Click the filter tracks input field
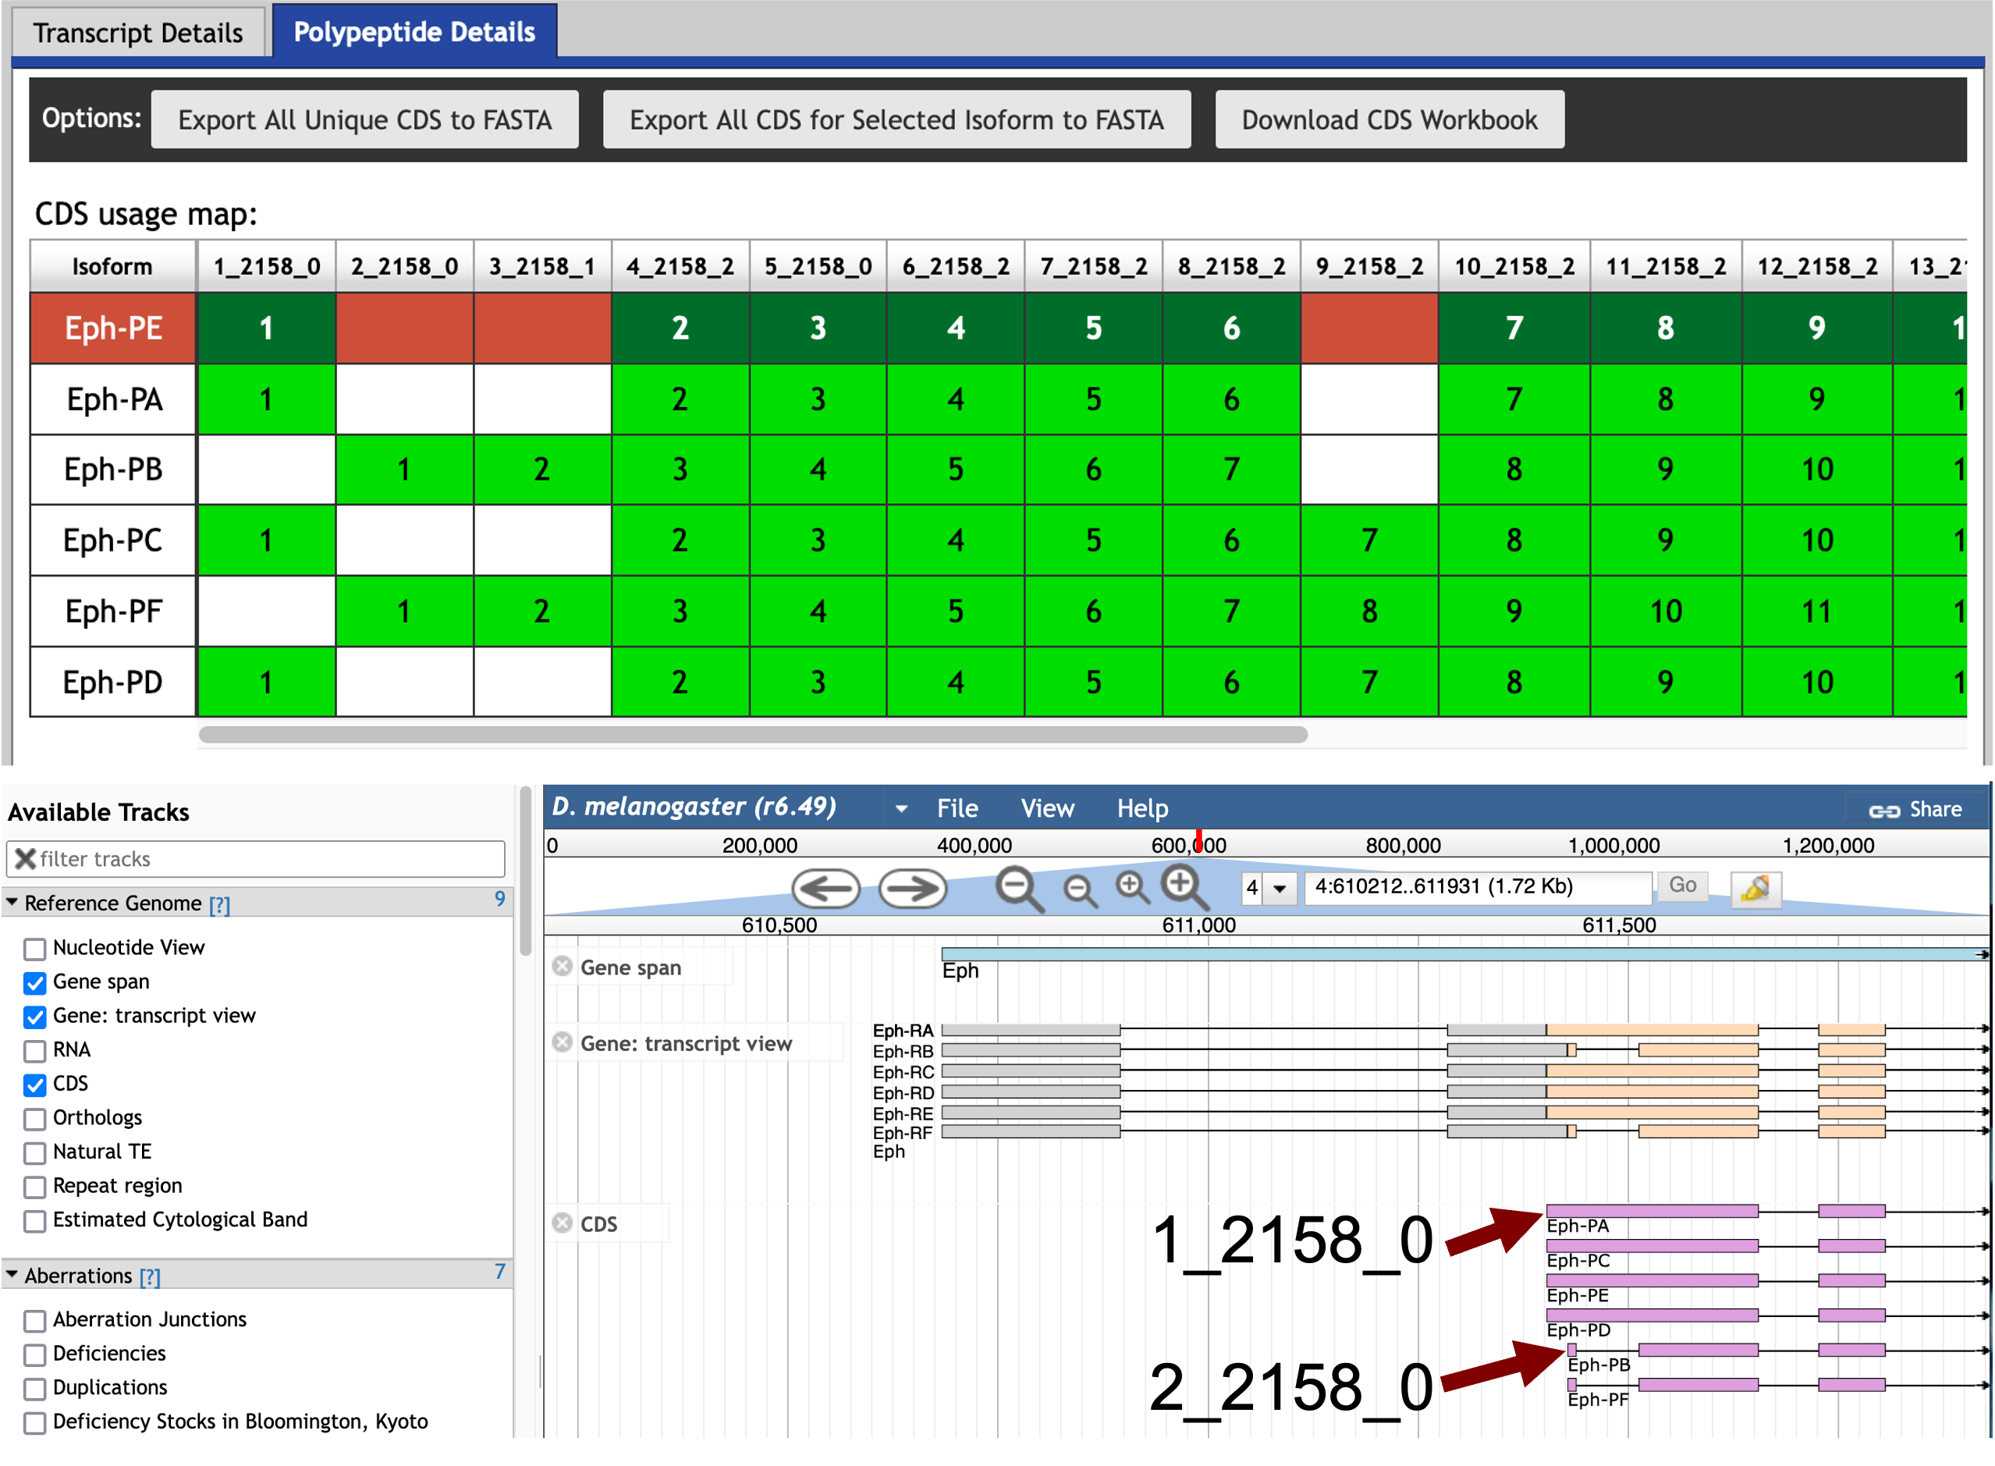The width and height of the screenshot is (1995, 1466). [x=256, y=859]
